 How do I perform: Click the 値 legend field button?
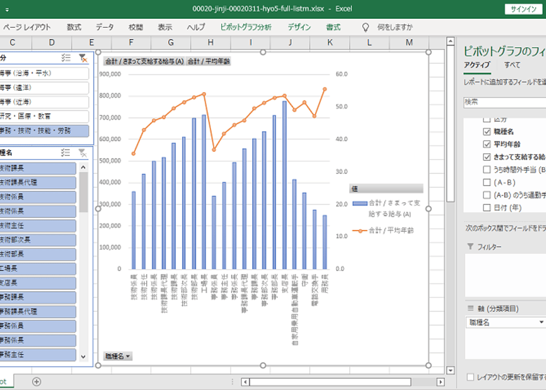coord(386,188)
